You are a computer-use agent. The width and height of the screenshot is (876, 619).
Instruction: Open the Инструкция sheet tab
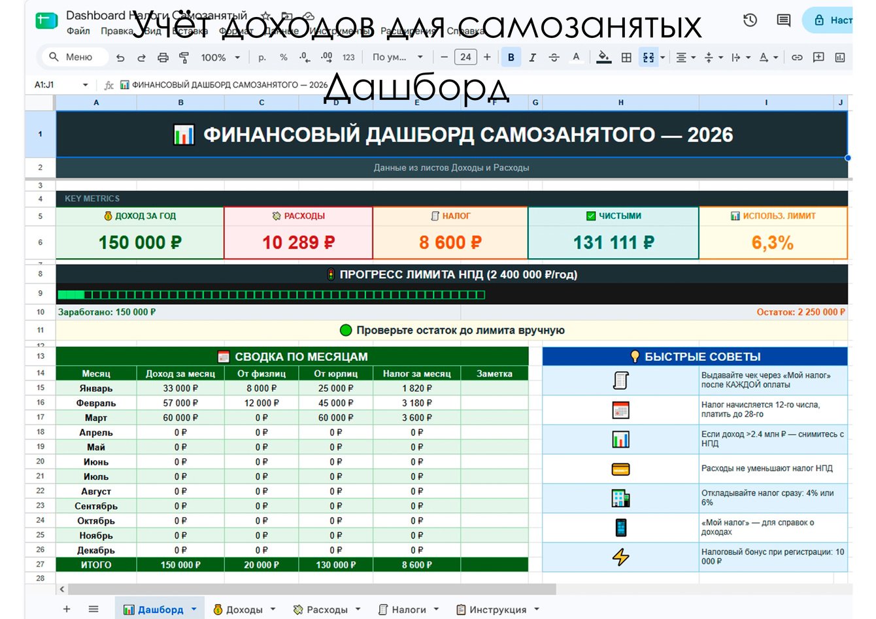[x=497, y=609]
